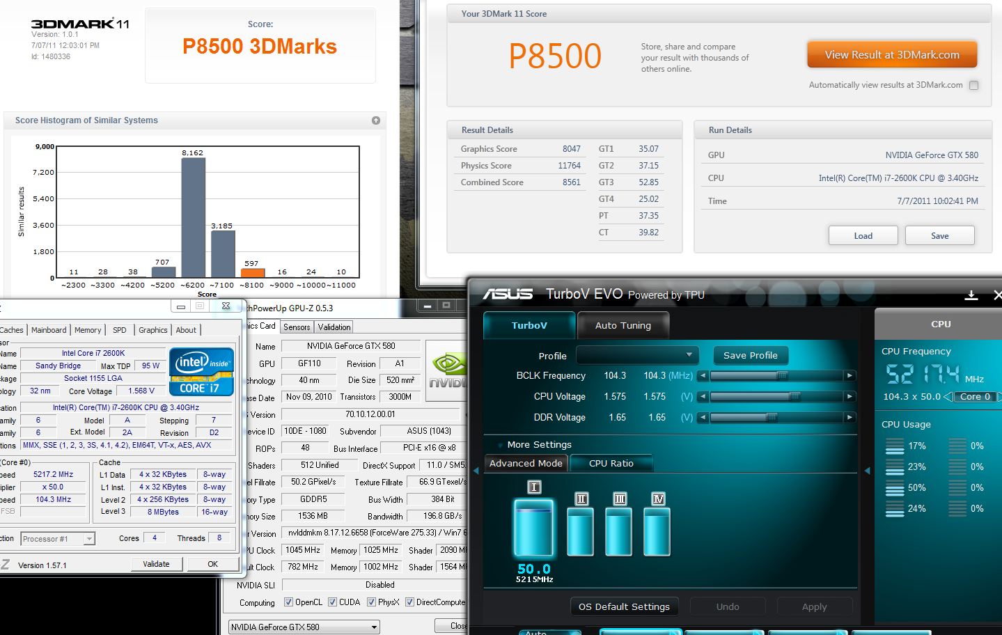1002x635 pixels.
Task: Open Sensors tab in GPU-Z
Action: 297,327
